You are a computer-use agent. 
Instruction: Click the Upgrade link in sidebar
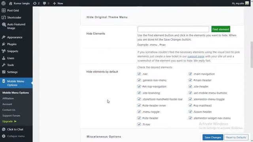point(9,121)
